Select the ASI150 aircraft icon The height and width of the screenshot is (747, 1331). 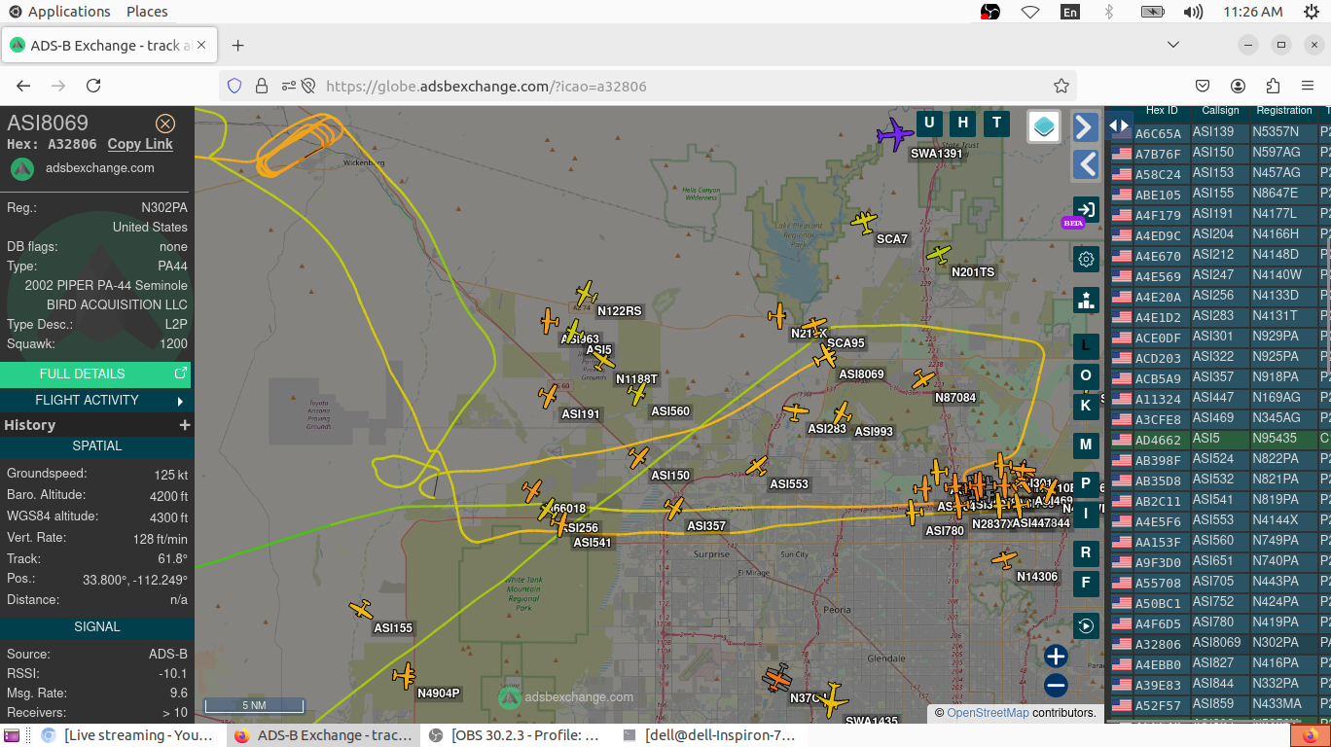click(638, 457)
